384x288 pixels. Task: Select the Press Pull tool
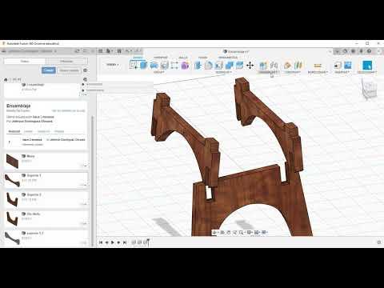pos(198,65)
